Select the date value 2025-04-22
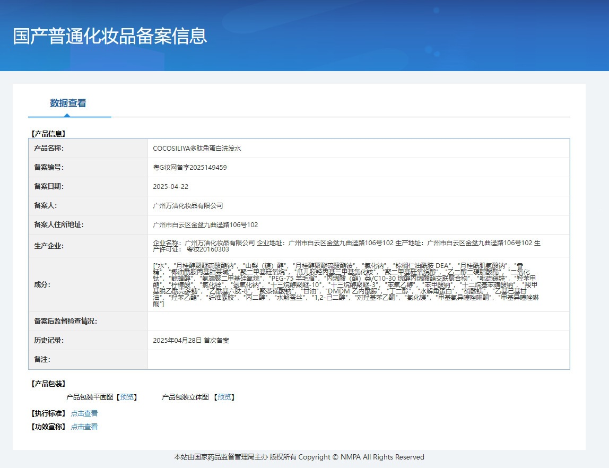The width and height of the screenshot is (609, 468). pos(170,186)
